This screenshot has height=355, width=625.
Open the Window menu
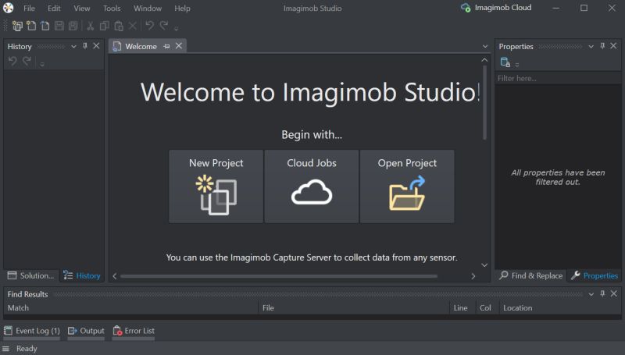coord(148,9)
